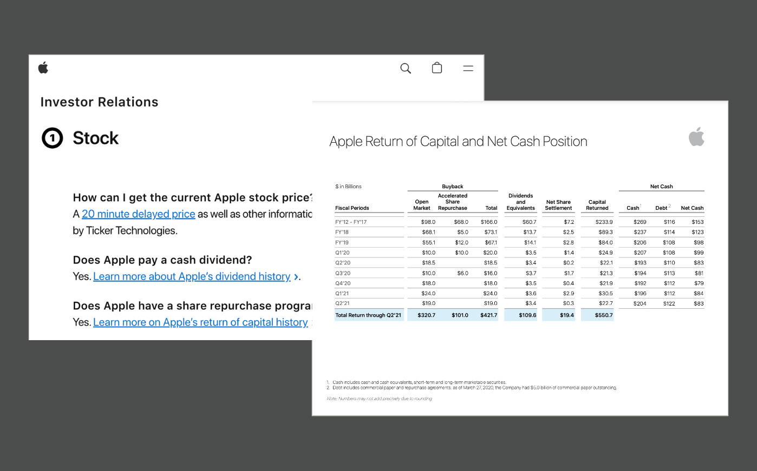The image size is (757, 471).
Task: Expand the chevron after the return of capital link
Action: point(312,323)
